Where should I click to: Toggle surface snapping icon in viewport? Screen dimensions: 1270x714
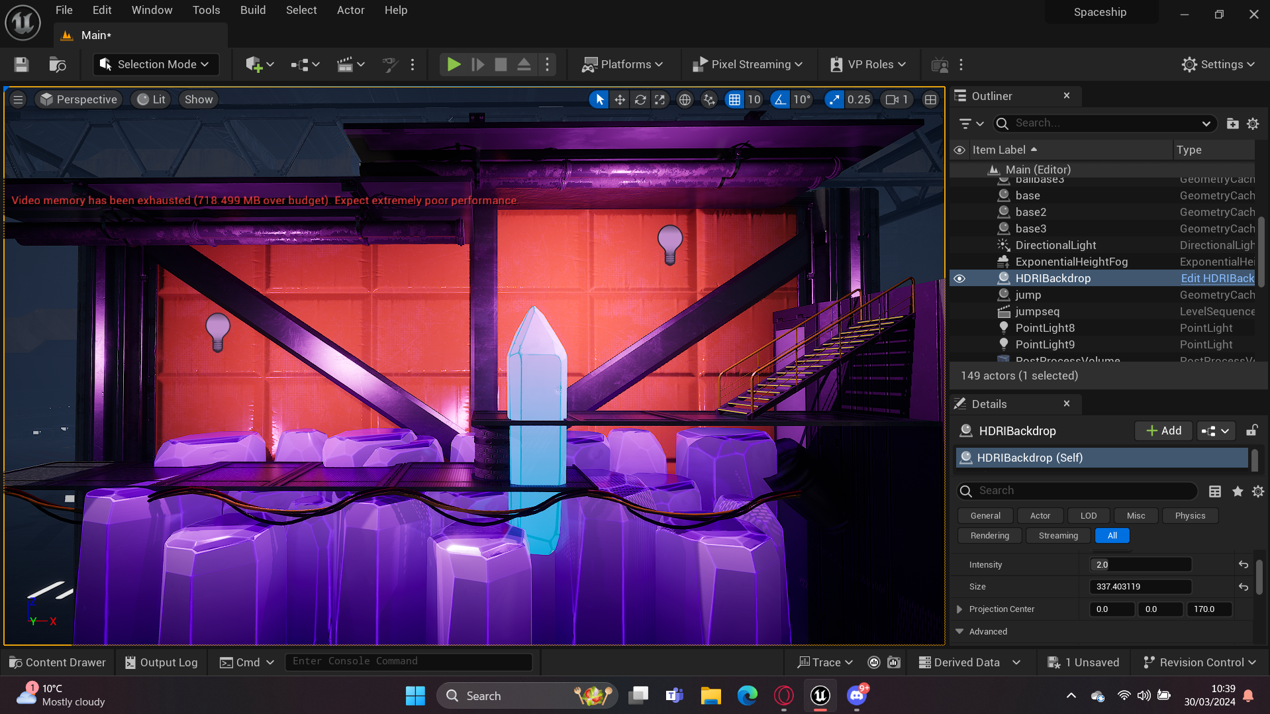click(709, 99)
